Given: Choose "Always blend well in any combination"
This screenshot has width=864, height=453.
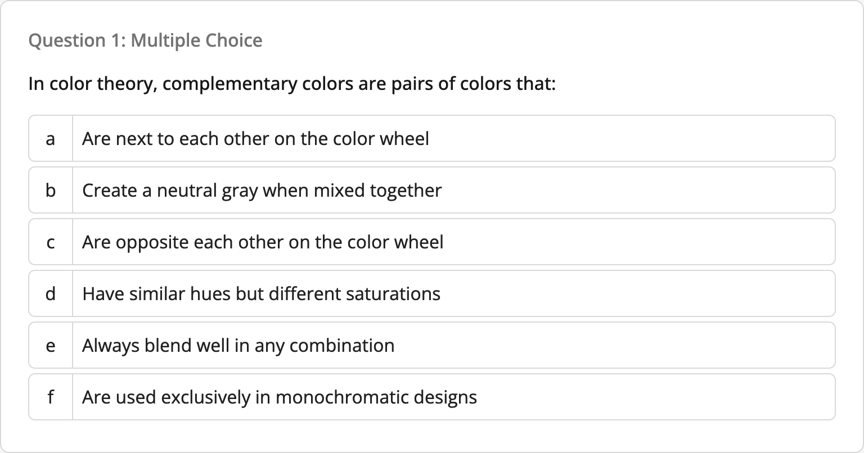Looking at the screenshot, I should [238, 346].
